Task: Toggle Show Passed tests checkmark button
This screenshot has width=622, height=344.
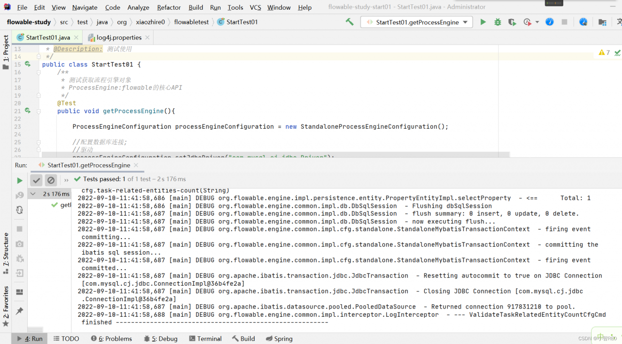Action: (36, 180)
